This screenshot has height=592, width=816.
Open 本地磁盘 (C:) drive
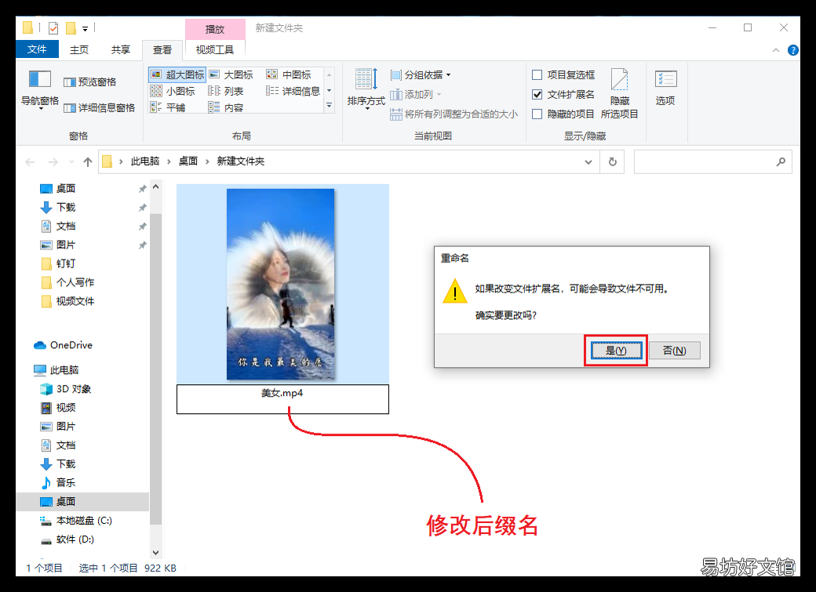point(84,520)
